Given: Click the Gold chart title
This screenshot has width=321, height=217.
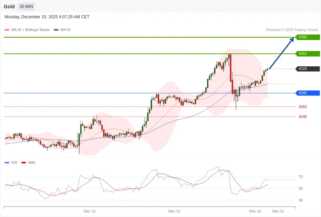Looking at the screenshot, I should click(9, 7).
